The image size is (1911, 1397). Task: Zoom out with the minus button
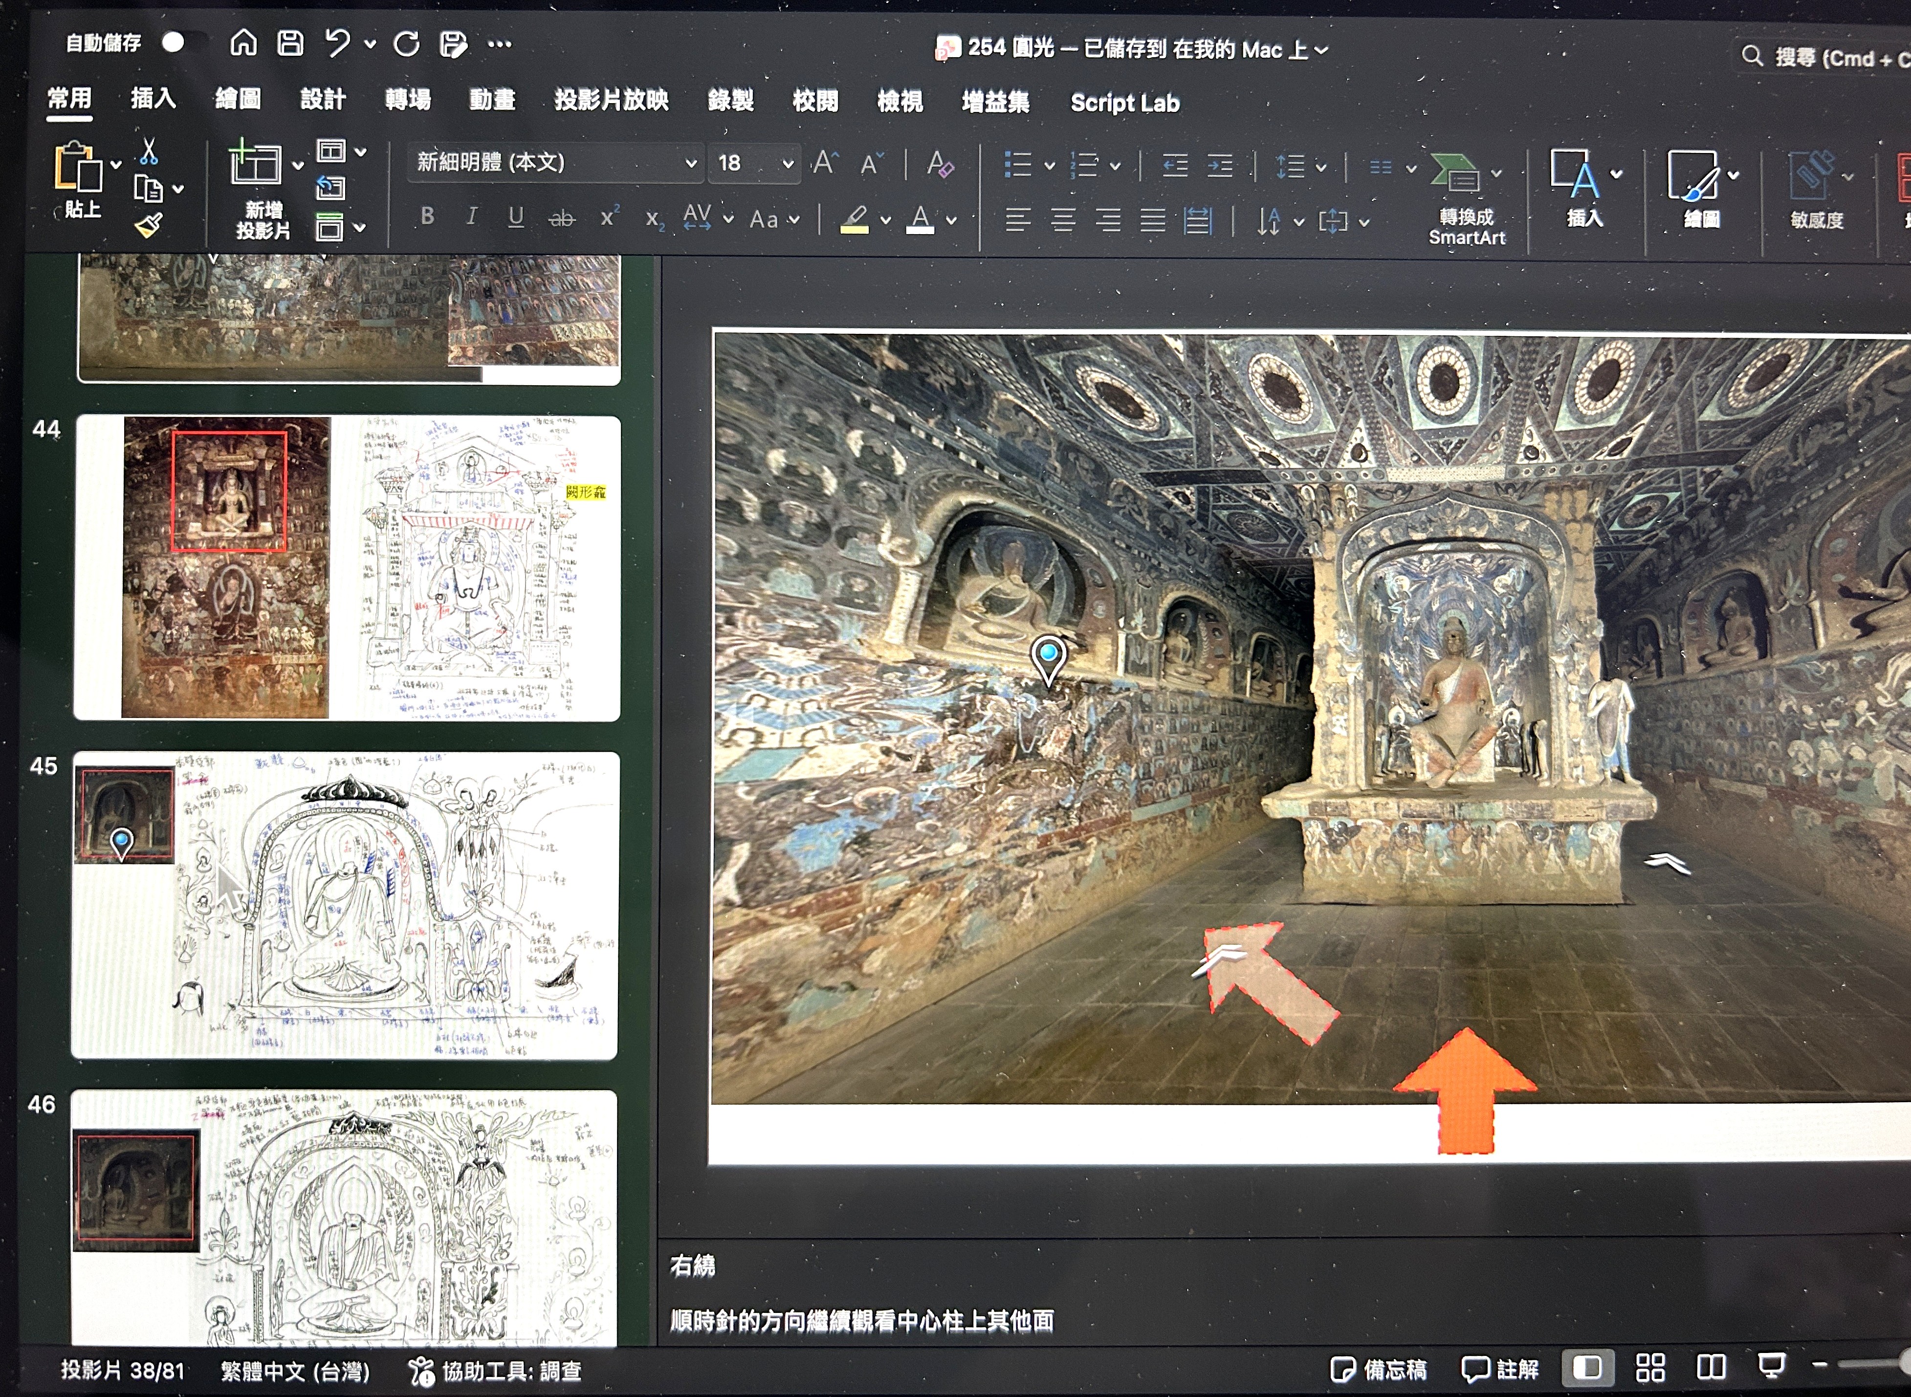coord(1820,1364)
